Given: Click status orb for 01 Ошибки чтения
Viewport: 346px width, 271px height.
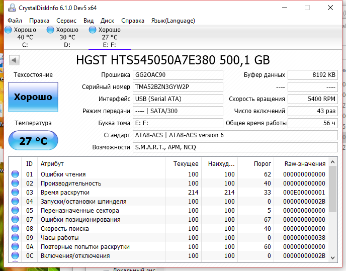Looking at the screenshot, I should point(15,174).
